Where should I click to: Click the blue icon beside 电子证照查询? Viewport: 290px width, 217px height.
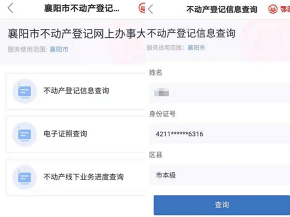pyautogui.click(x=24, y=134)
